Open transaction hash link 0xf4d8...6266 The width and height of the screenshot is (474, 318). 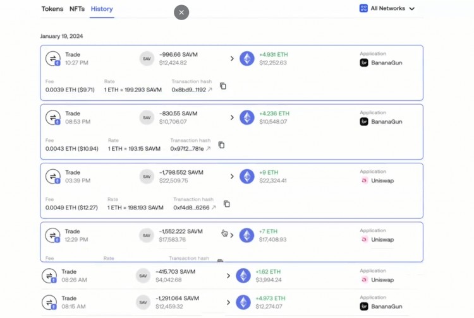click(x=214, y=208)
